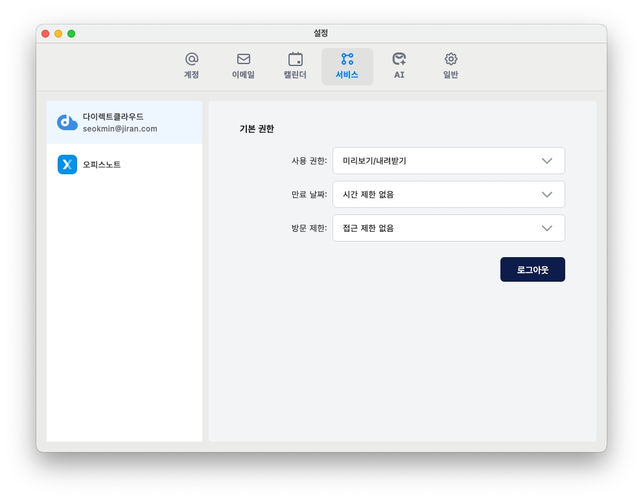Open the AI settings icon
Viewport: 643px width, 500px height.
point(399,59)
